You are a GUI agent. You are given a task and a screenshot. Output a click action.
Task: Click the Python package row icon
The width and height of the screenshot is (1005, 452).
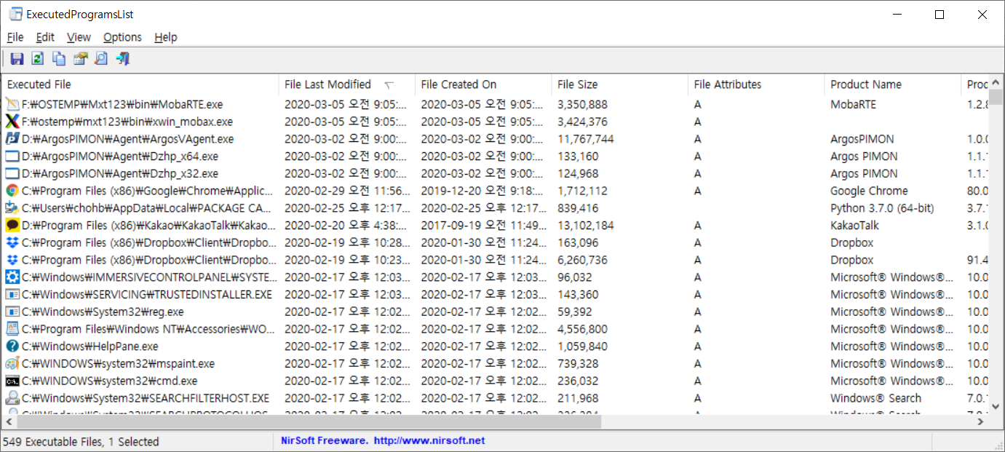[x=12, y=208]
